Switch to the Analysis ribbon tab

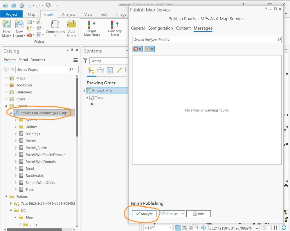(x=69, y=14)
